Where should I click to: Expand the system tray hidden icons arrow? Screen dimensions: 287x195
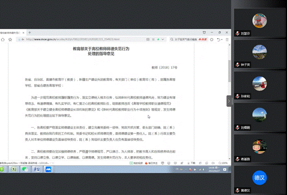tap(186, 170)
